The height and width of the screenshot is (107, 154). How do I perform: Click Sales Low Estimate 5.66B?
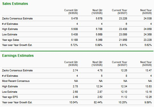click(99, 35)
